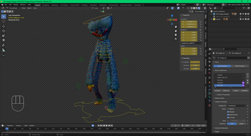Expand Lights collection in outliner
The image size is (251, 136).
(x=212, y=19)
